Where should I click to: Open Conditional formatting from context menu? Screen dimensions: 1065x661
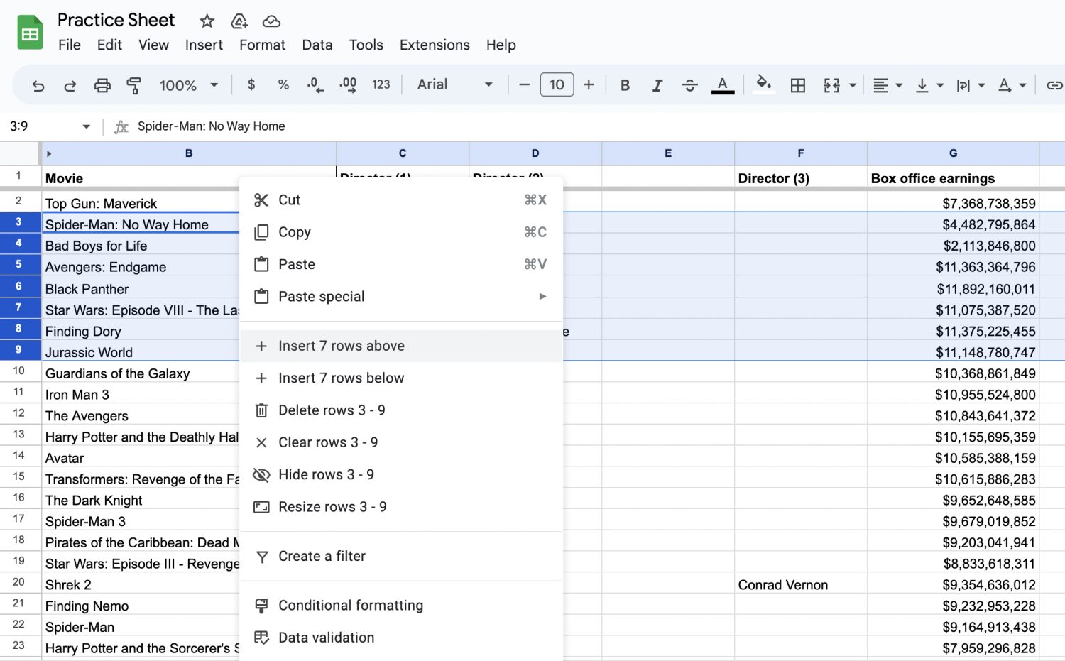[401, 606]
